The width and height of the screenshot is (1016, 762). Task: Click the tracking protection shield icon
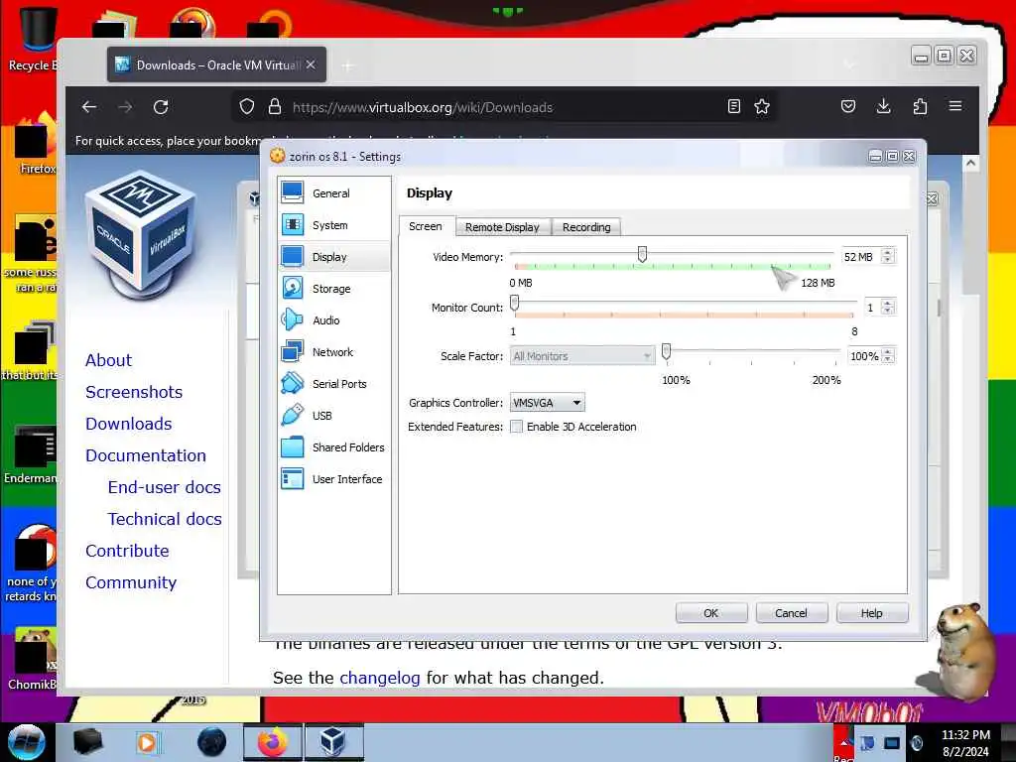(x=247, y=107)
